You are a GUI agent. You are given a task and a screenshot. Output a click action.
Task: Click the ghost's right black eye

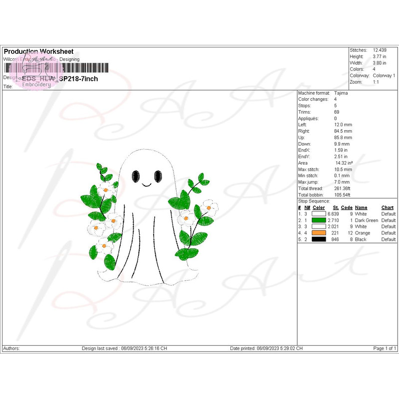159,176
